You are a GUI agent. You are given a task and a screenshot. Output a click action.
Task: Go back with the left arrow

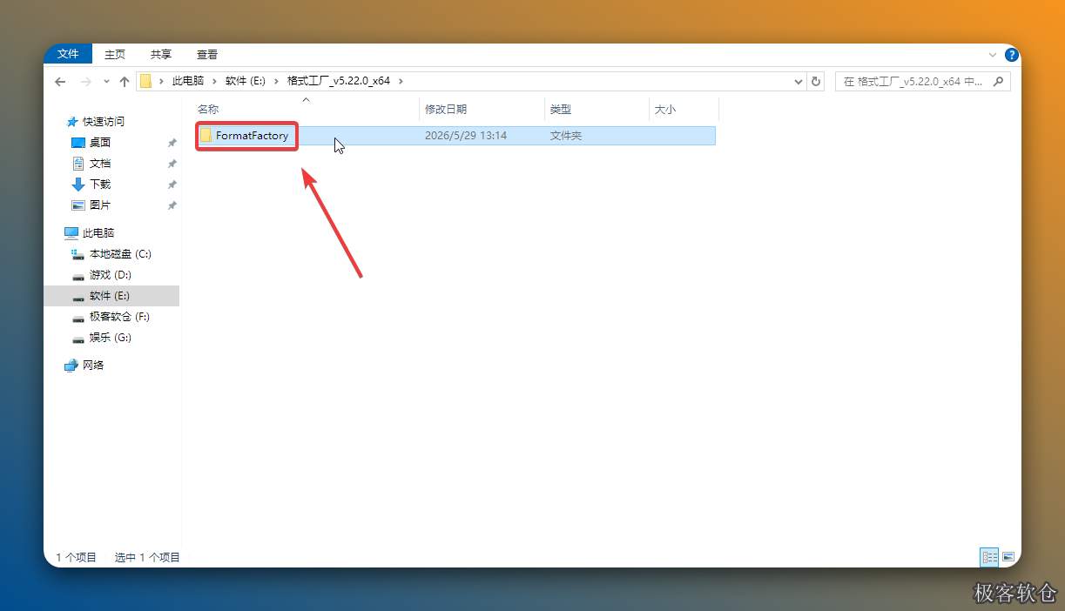coord(60,81)
